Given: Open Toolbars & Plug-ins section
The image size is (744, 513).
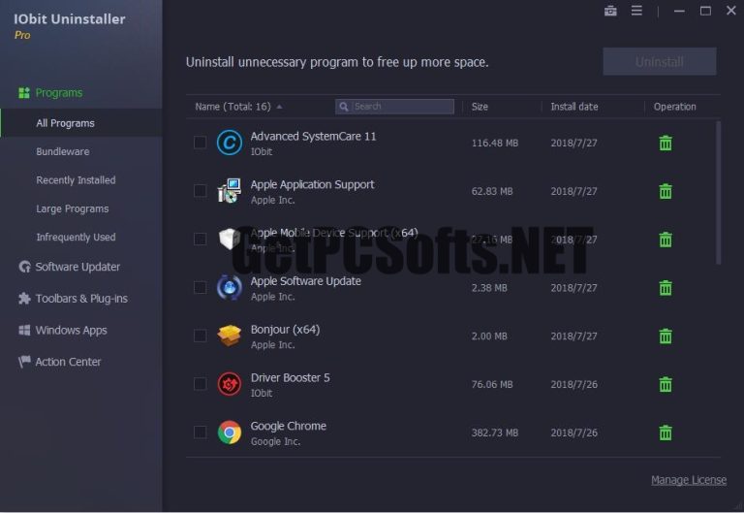Looking at the screenshot, I should click(81, 299).
